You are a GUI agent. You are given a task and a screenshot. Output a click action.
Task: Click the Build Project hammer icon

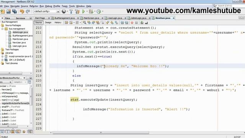(71, 11)
